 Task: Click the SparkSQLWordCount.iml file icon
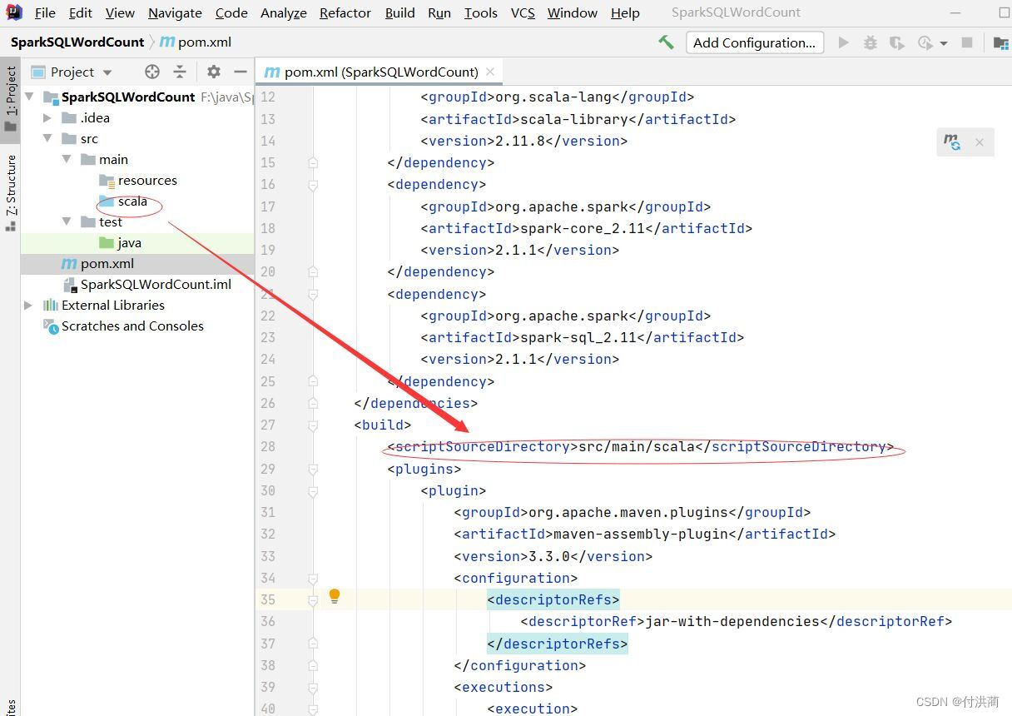point(70,285)
